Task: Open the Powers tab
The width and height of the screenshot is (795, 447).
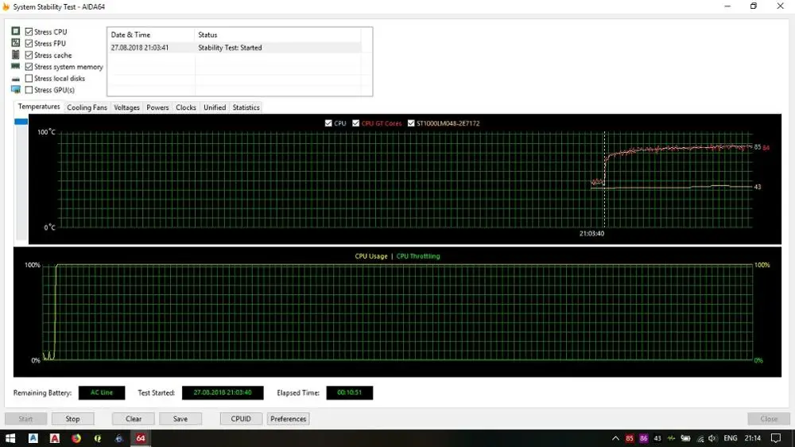Action: click(157, 107)
